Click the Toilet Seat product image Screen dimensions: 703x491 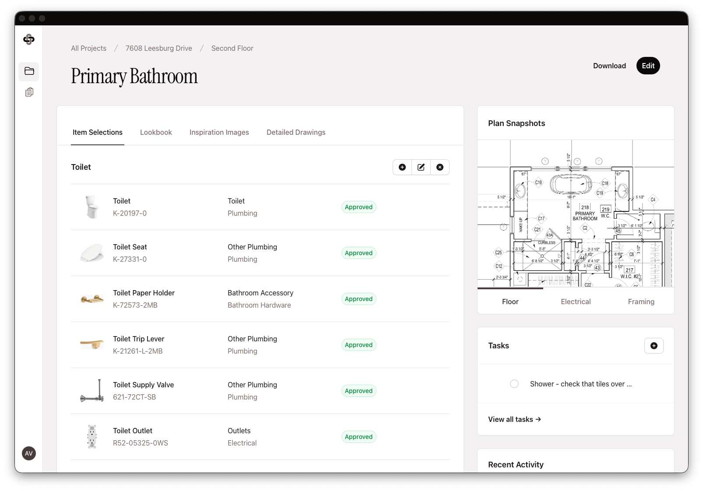pyautogui.click(x=92, y=253)
